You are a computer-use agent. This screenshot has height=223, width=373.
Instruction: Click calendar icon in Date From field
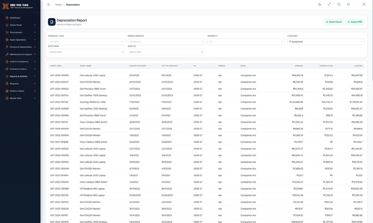[x=123, y=52]
